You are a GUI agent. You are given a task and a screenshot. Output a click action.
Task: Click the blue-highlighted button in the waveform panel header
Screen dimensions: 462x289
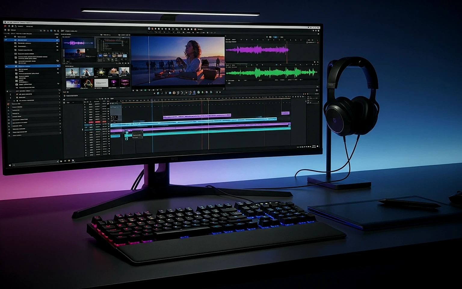pos(275,37)
